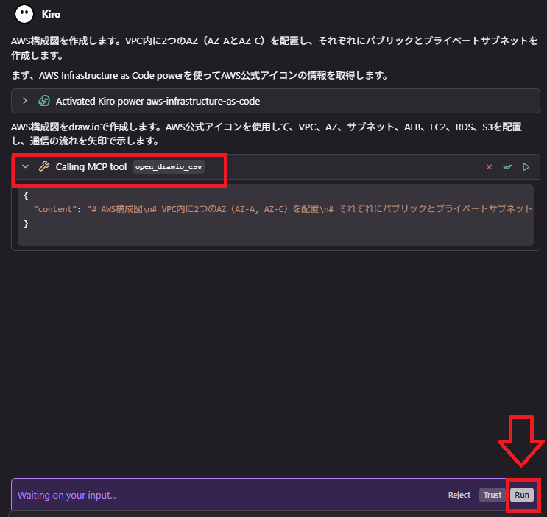Click the "Activated Kiro power aws-infrastructure-as-code" label
This screenshot has width=547, height=517.
point(158,101)
